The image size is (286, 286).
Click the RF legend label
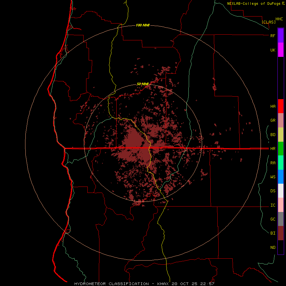coord(273,36)
